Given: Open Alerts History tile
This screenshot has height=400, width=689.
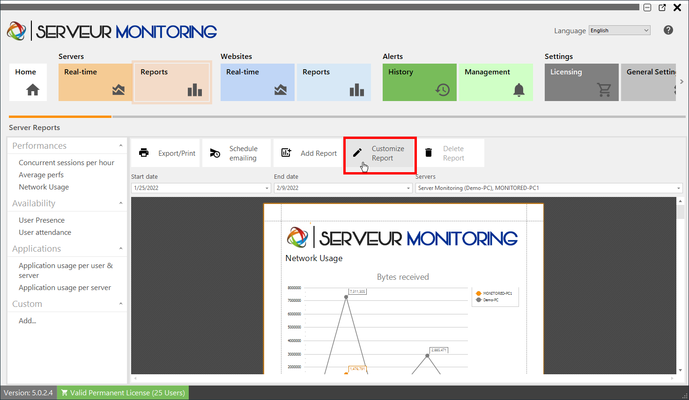Looking at the screenshot, I should click(419, 82).
